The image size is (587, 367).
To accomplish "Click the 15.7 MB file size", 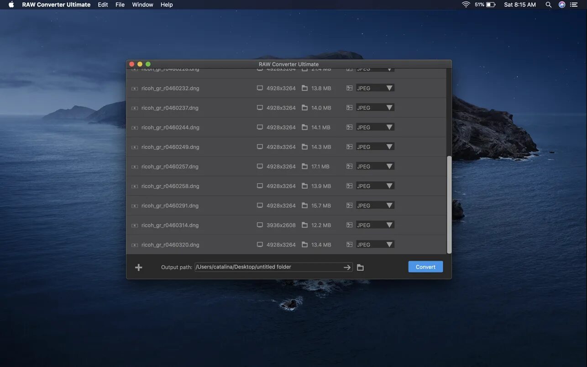I will point(321,206).
